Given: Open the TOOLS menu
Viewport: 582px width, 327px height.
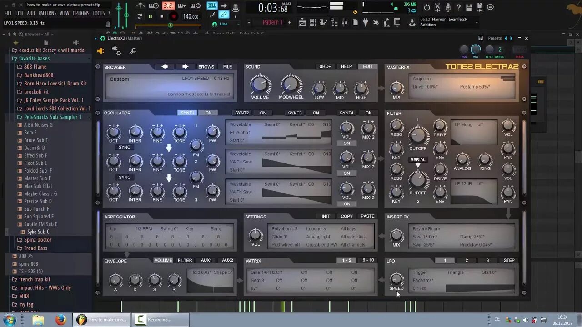Looking at the screenshot, I should (99, 13).
